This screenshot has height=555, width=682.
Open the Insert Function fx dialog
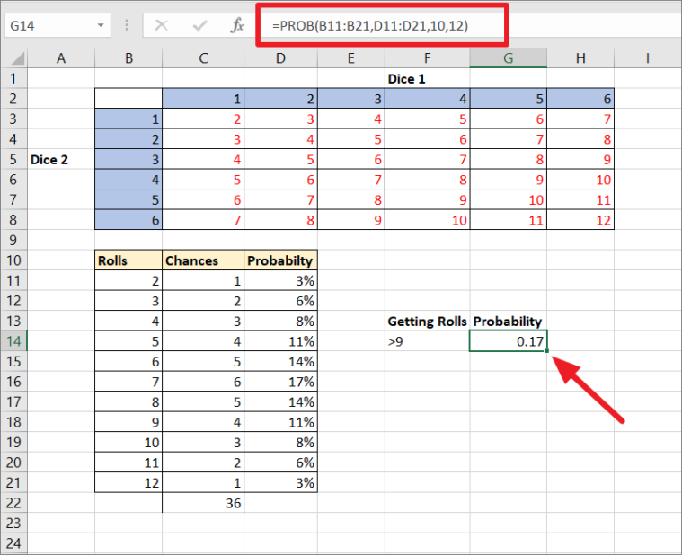point(237,26)
